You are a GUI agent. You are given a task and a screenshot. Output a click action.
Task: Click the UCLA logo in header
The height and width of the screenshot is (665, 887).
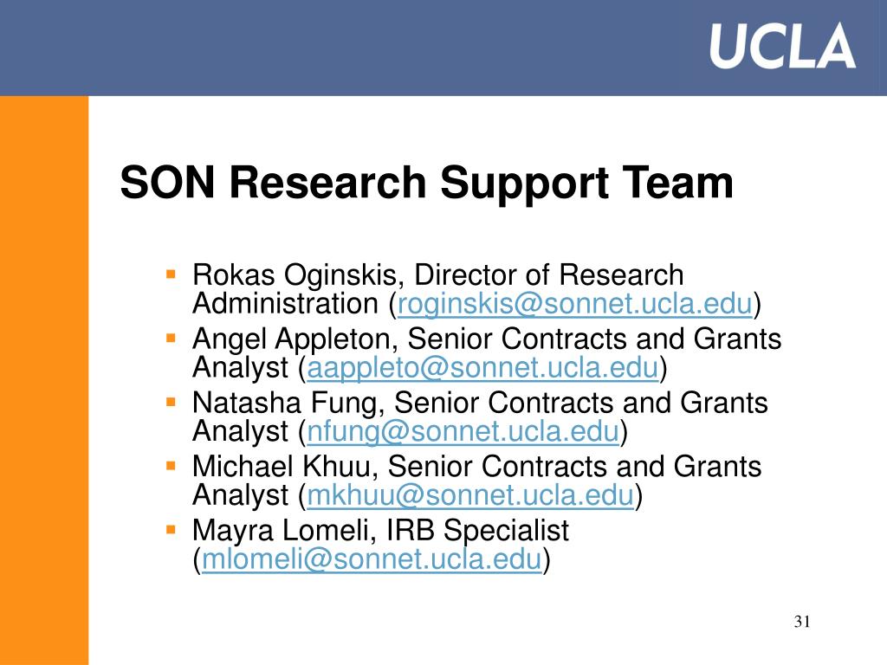coord(782,46)
